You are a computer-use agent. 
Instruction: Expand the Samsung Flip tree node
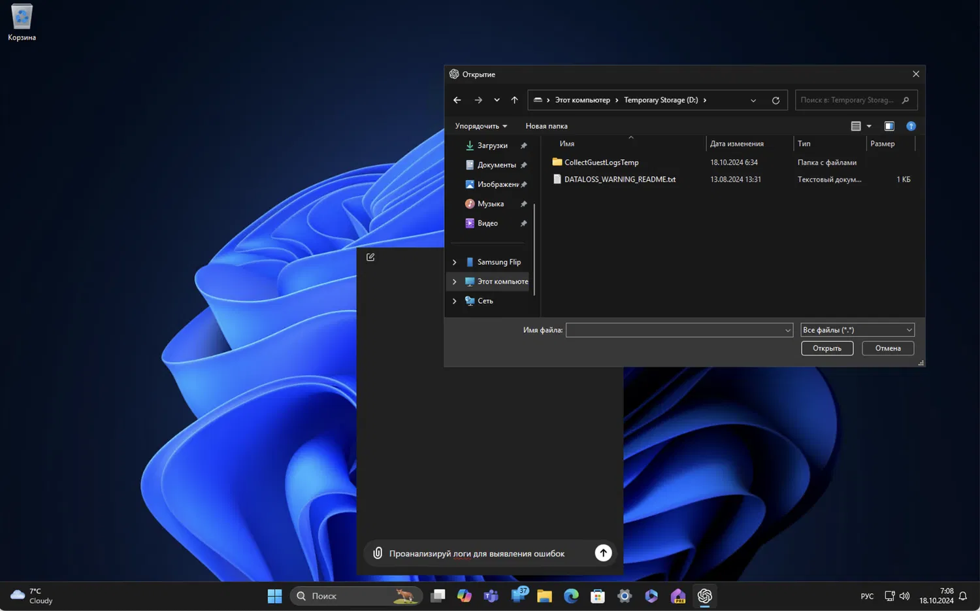[455, 262]
